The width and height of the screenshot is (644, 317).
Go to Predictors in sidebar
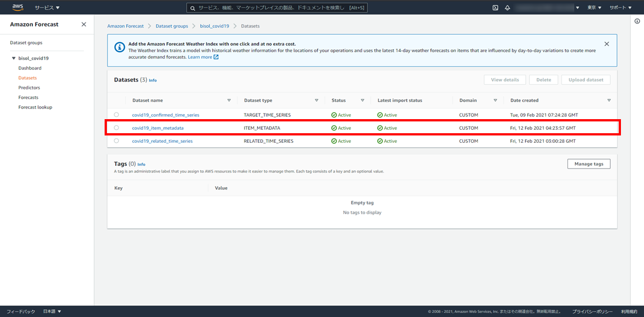(29, 88)
